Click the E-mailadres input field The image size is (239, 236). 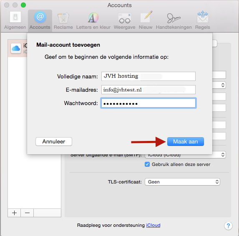coord(148,90)
